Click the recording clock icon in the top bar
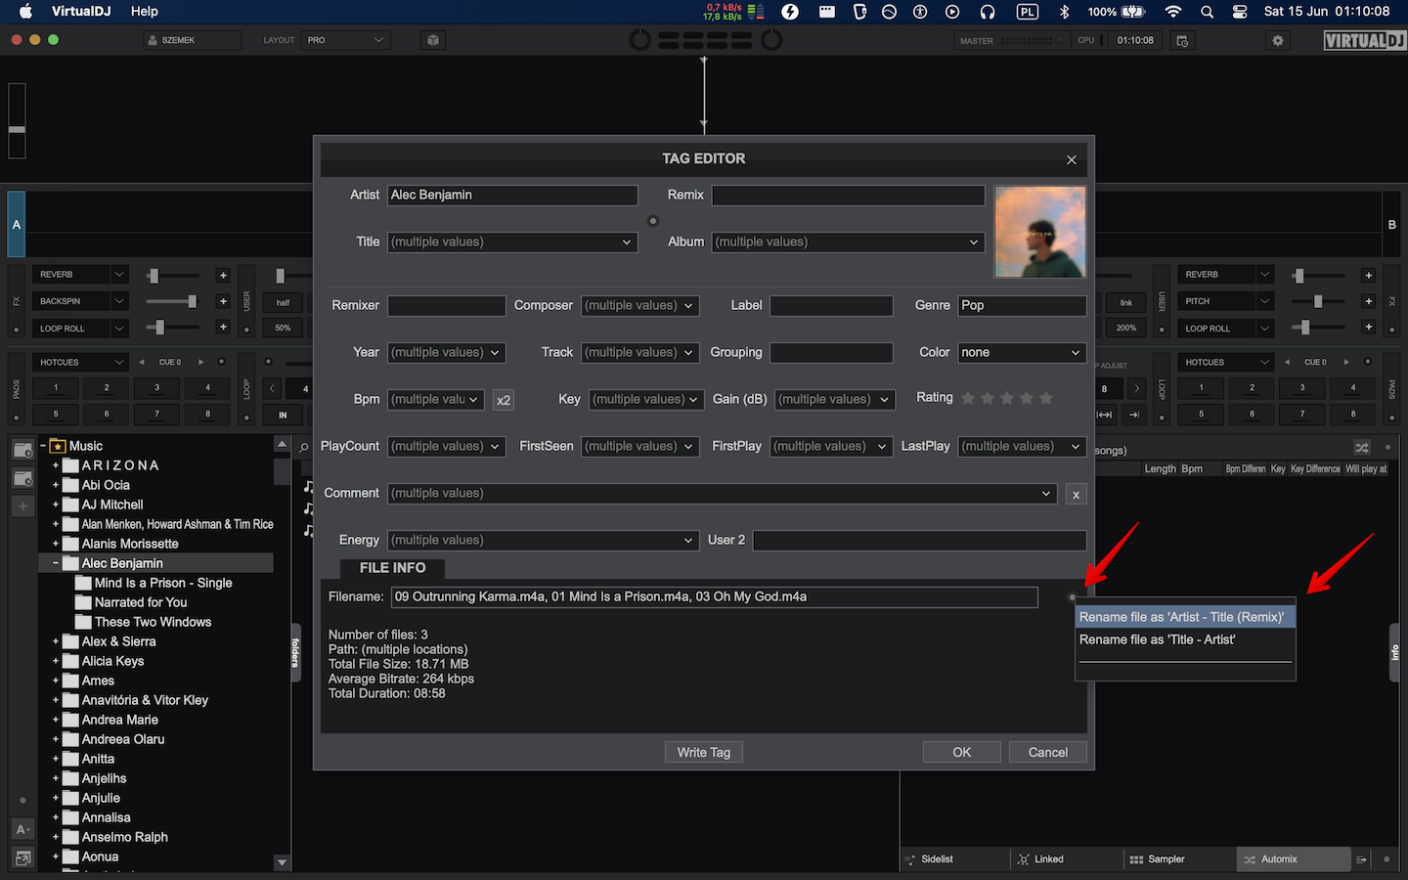 point(1182,41)
